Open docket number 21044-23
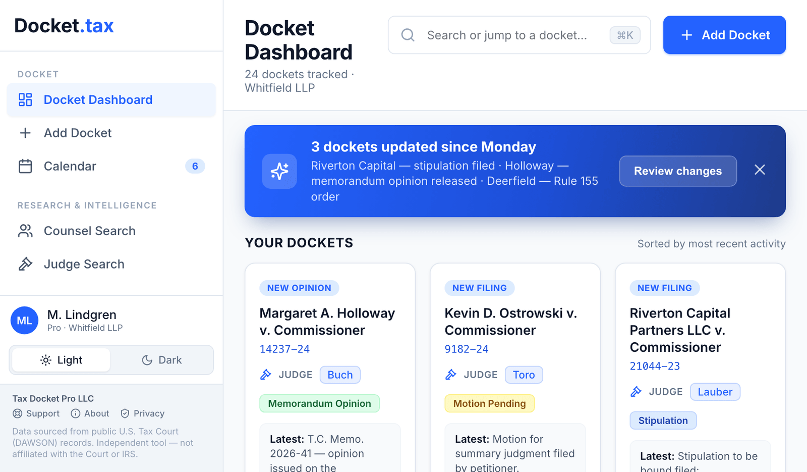Viewport: 807px width, 472px height. 655,366
